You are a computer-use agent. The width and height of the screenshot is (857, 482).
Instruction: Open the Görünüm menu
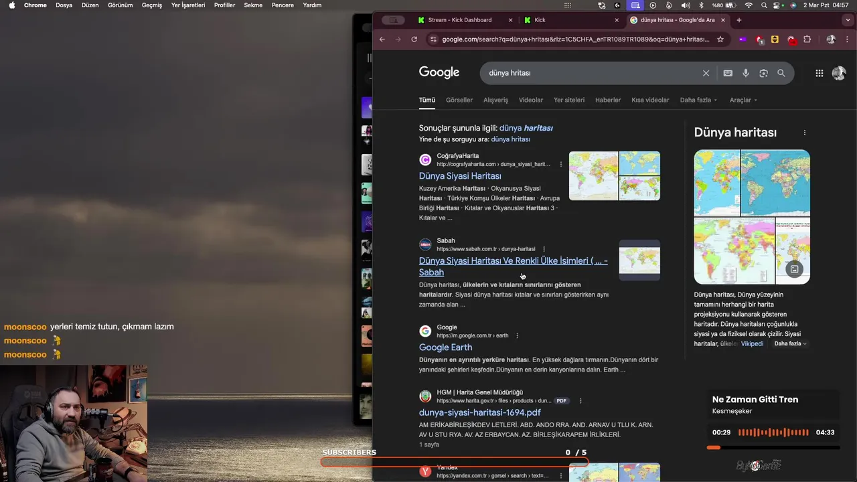121,5
